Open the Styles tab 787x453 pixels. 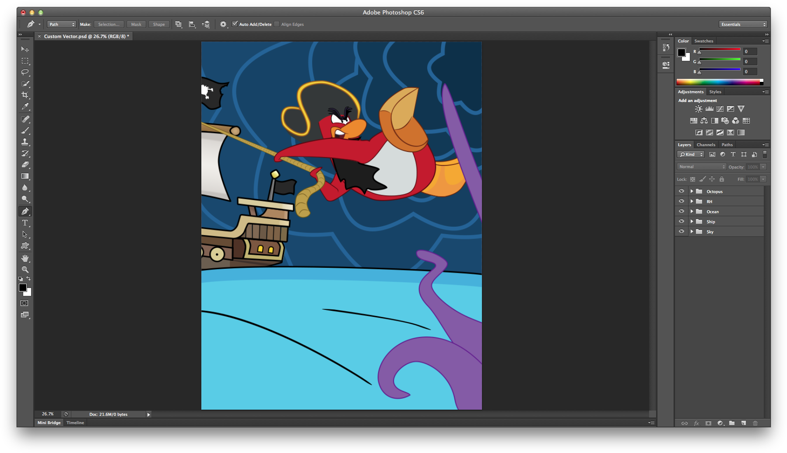coord(715,91)
